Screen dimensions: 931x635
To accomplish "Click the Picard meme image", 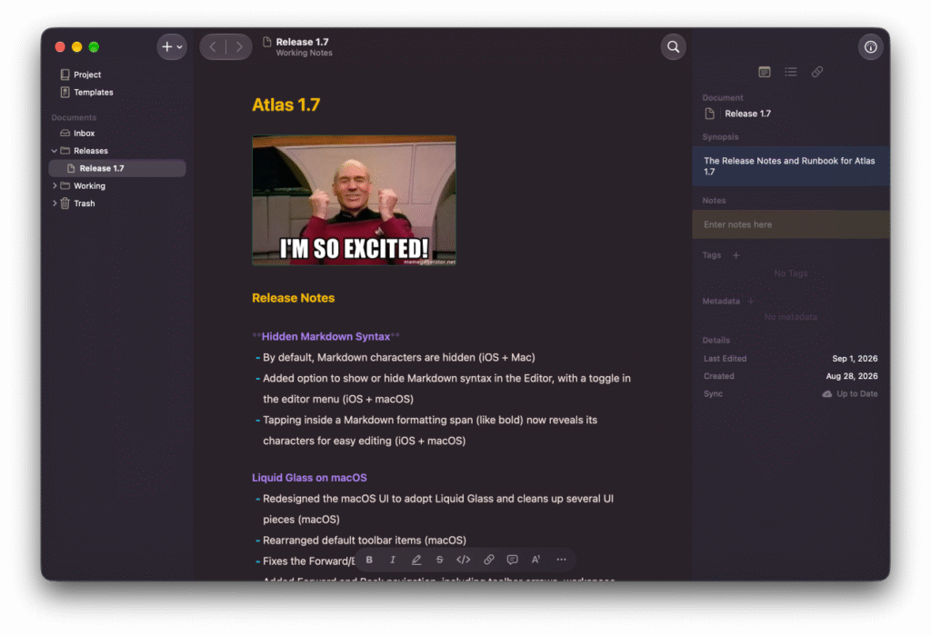I will point(354,200).
